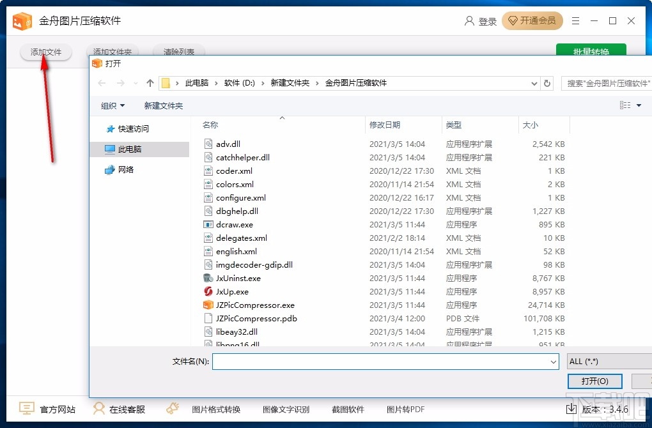The width and height of the screenshot is (652, 428).
Task: Click the Jinzhou app logo icon
Action: pyautogui.click(x=22, y=20)
